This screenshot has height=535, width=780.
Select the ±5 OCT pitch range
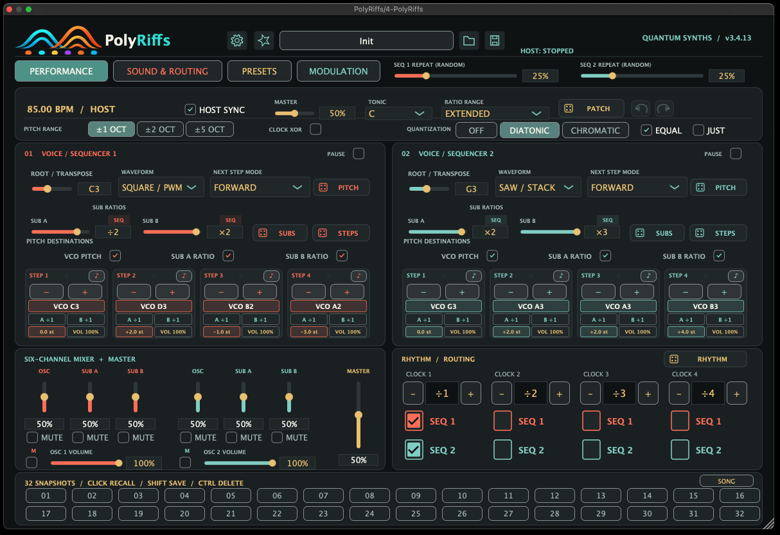pos(209,129)
